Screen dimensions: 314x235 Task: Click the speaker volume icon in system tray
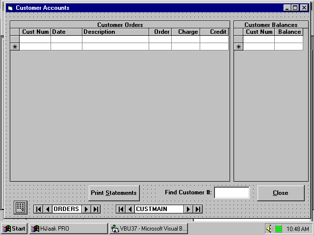tap(269, 229)
